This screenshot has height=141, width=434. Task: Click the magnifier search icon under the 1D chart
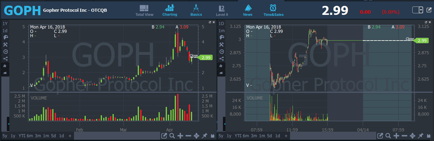click(388, 136)
